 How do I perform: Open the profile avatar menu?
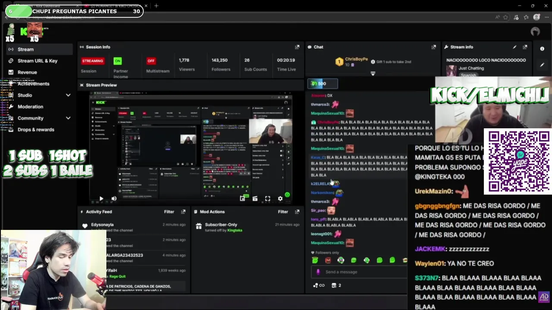click(535, 31)
